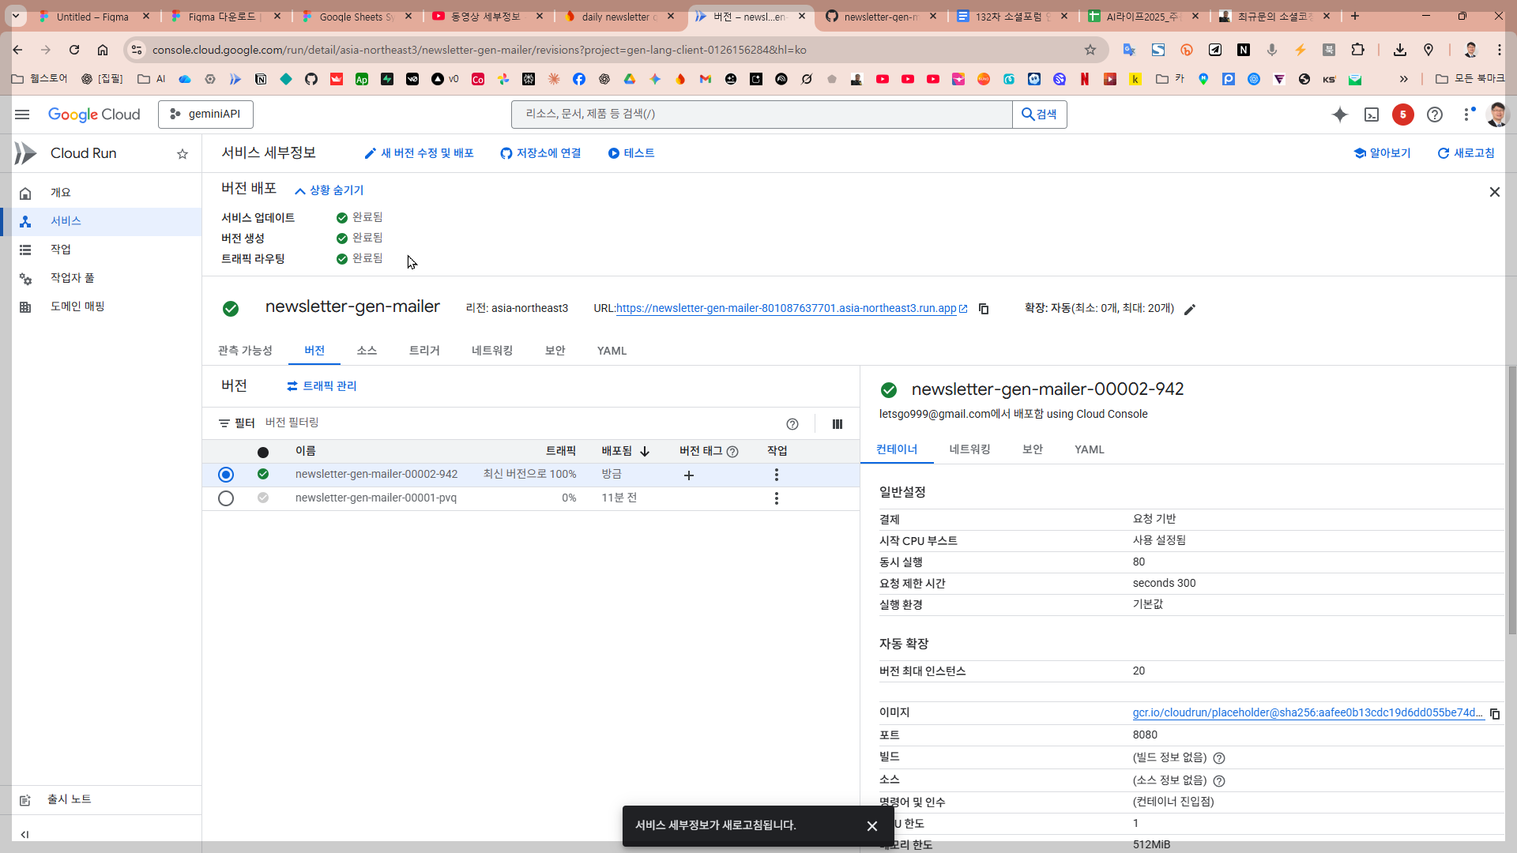Open actions menu for revision 00001-pvq

[x=777, y=498]
